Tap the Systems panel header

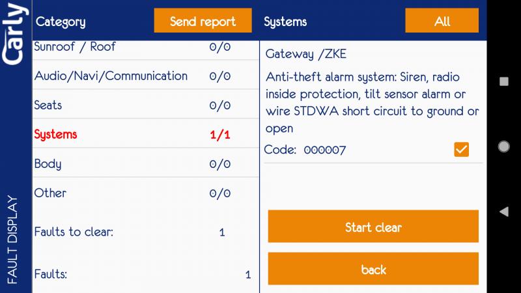click(x=285, y=21)
